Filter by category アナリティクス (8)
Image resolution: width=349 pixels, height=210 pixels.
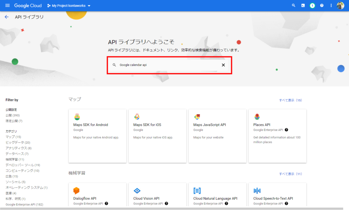[x=18, y=148]
